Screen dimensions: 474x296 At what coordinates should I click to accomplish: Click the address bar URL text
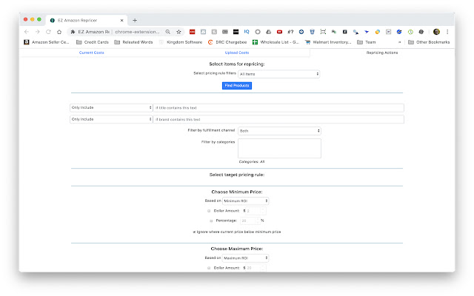tap(137, 32)
